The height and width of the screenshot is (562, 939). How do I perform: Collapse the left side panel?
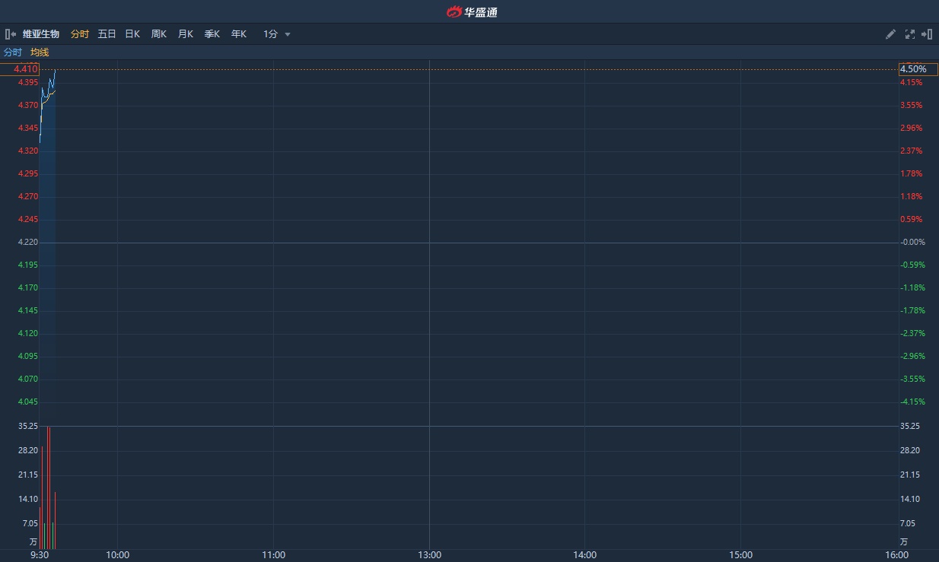coord(11,34)
